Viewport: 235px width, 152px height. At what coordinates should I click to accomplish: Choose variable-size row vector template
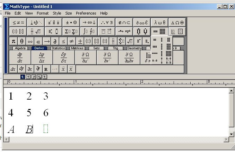[x=155, y=60]
